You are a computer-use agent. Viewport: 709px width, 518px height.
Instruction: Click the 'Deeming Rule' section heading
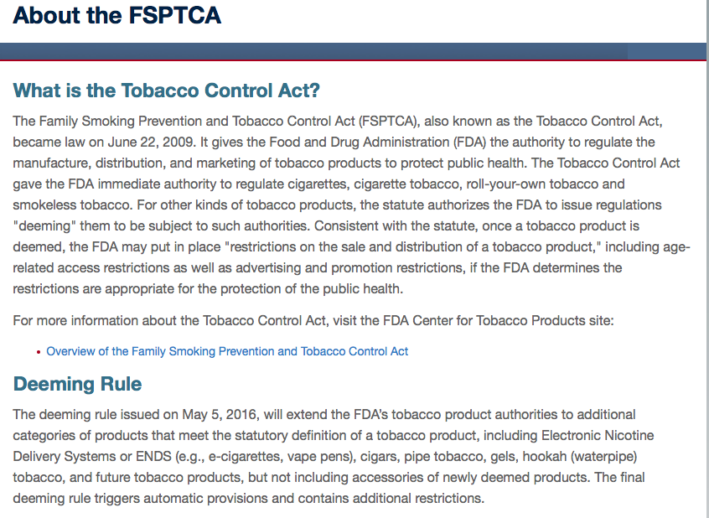click(x=77, y=384)
